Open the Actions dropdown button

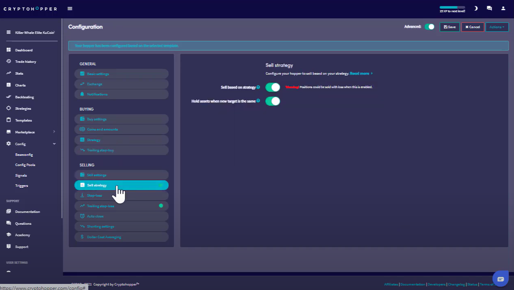497,27
